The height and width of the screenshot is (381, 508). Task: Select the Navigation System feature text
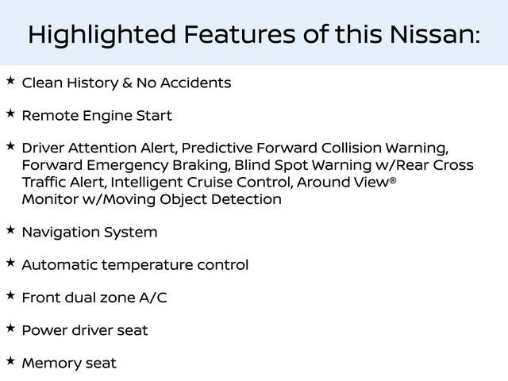[90, 233]
